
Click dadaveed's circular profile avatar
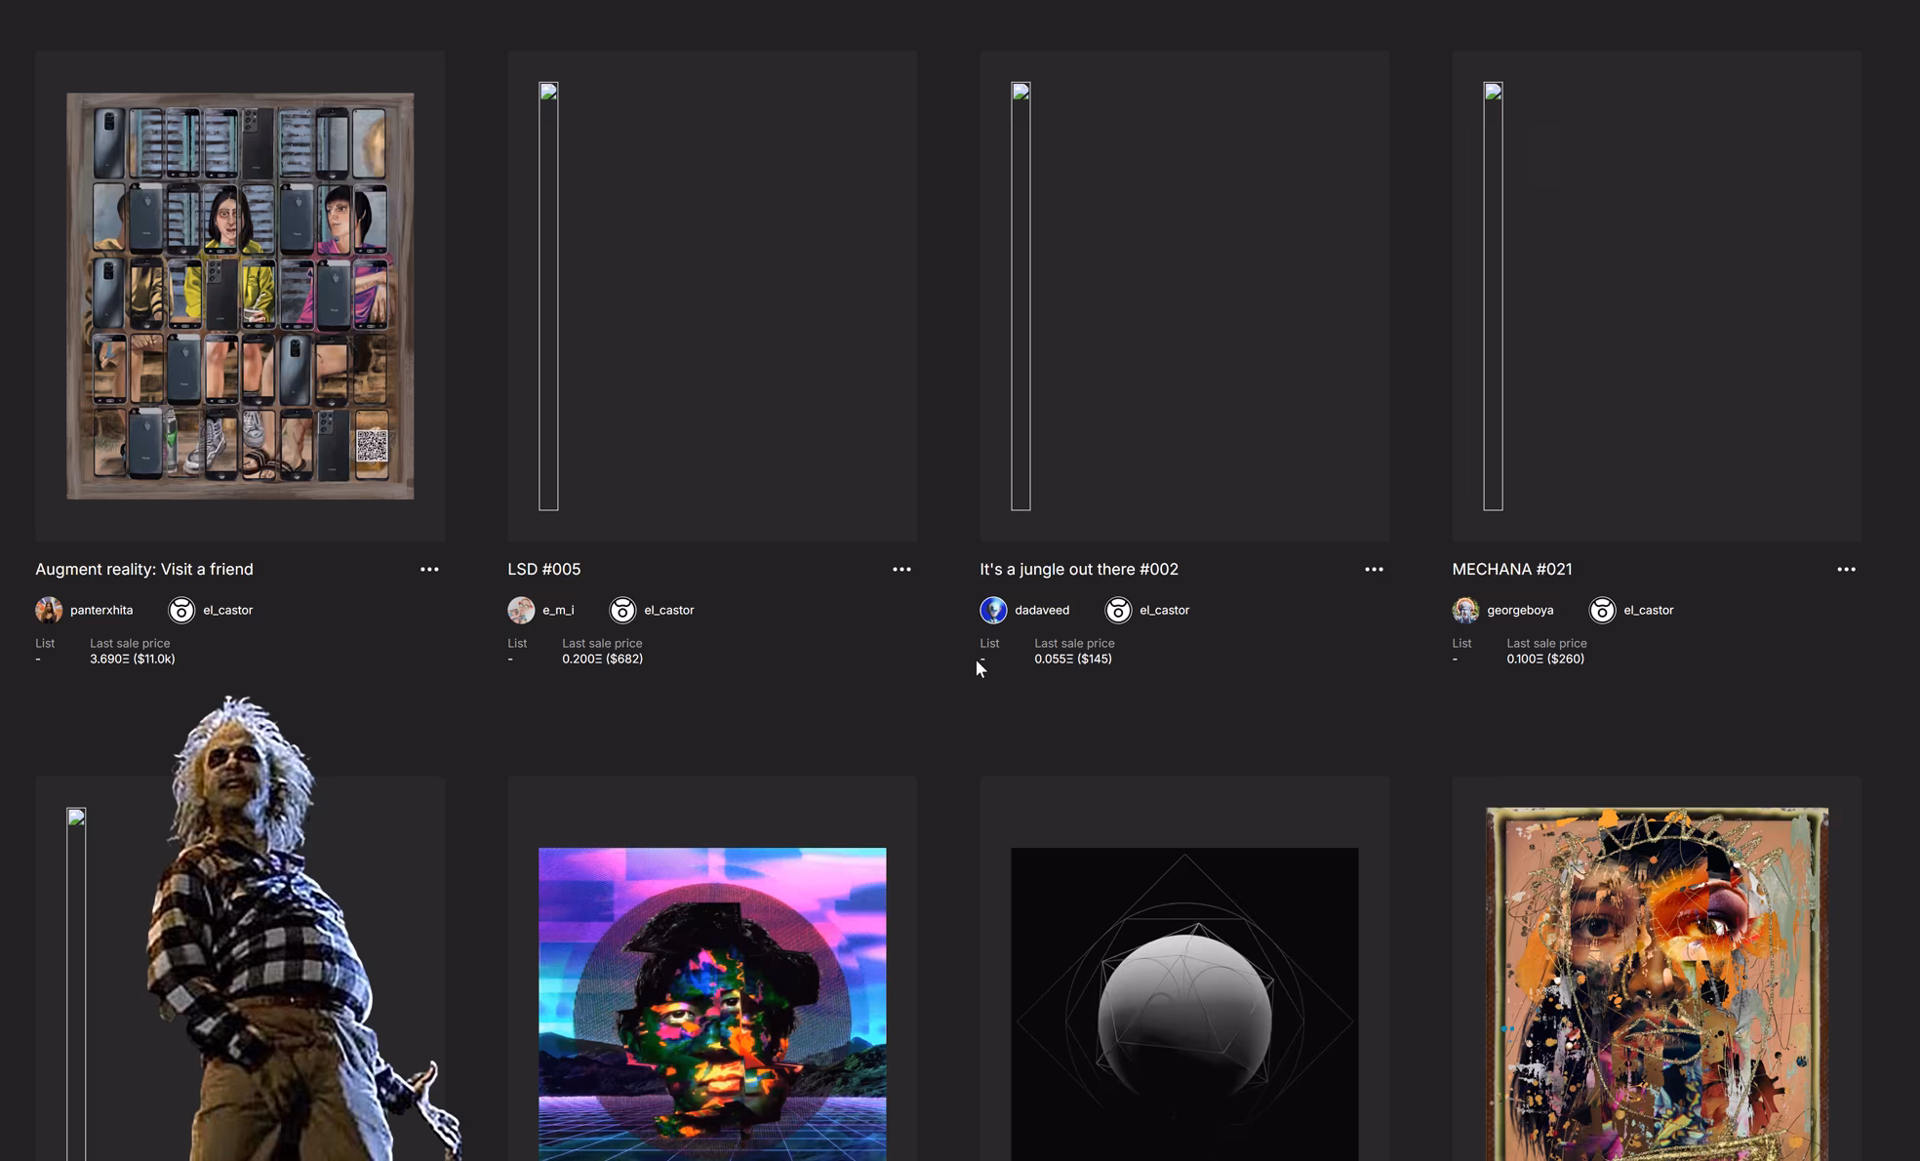[993, 610]
